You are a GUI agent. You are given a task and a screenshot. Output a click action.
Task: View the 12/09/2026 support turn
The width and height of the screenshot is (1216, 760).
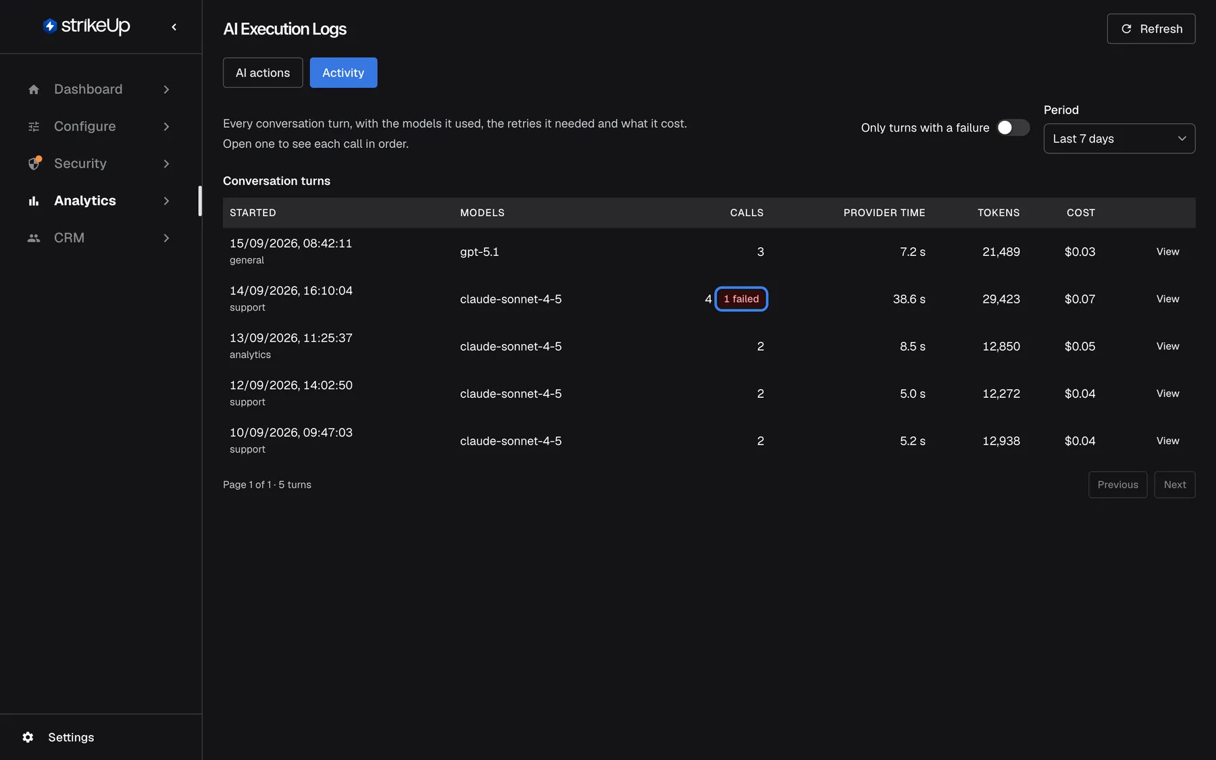[1167, 393]
